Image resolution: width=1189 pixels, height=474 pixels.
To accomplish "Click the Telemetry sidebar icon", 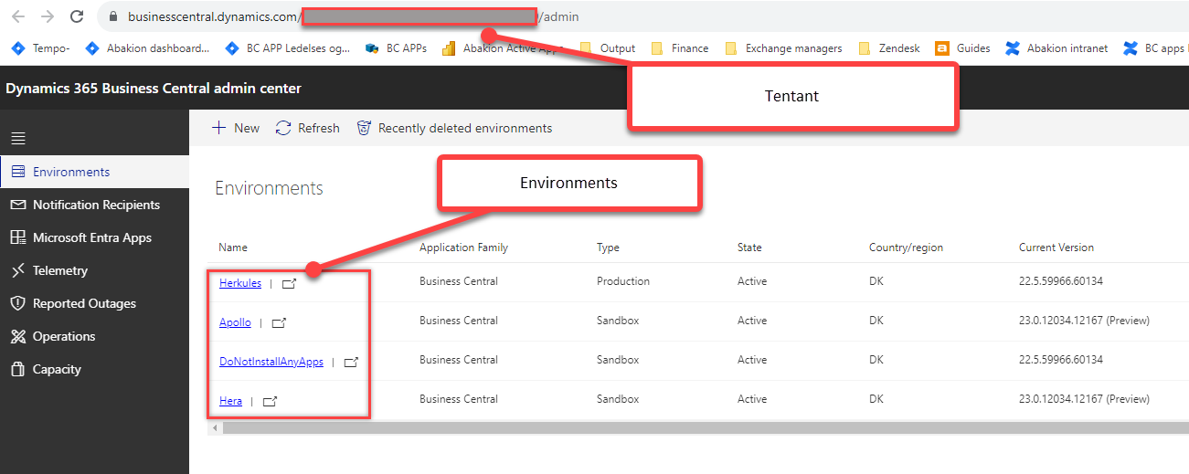I will tap(18, 270).
